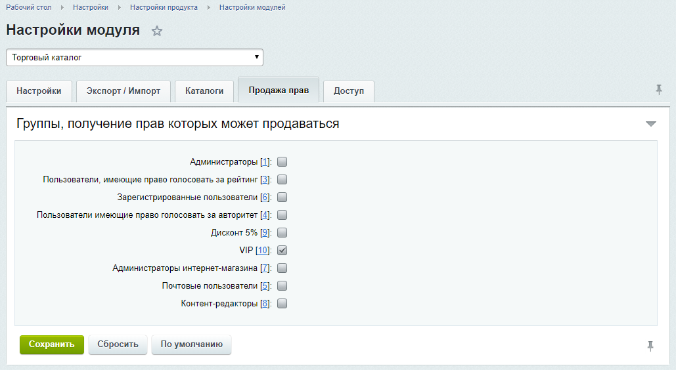The image size is (676, 370).
Task: Tick Зарегистрированные пользователи [6] checkbox
Action: [282, 197]
